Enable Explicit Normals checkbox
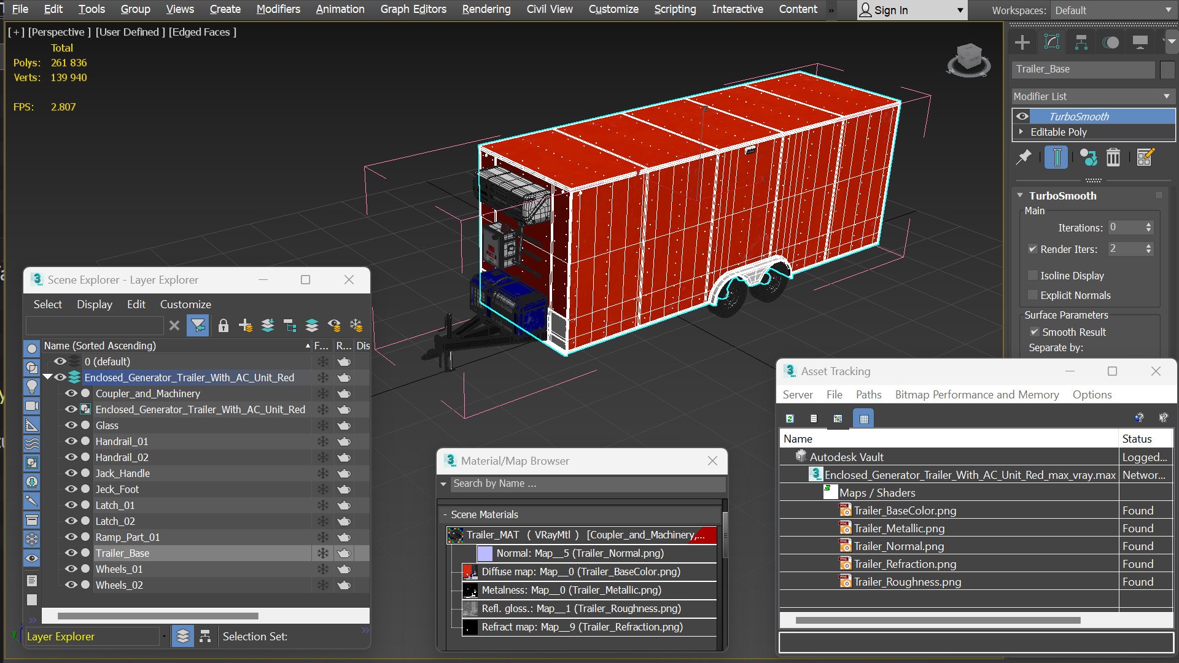This screenshot has height=663, width=1179. pyautogui.click(x=1033, y=295)
